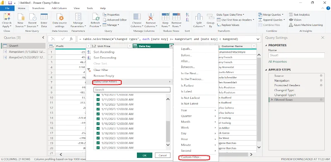Uncheck the 1/14/2023 12:00:00 AM checkbox
The image size is (331, 162).
(x=98, y=114)
